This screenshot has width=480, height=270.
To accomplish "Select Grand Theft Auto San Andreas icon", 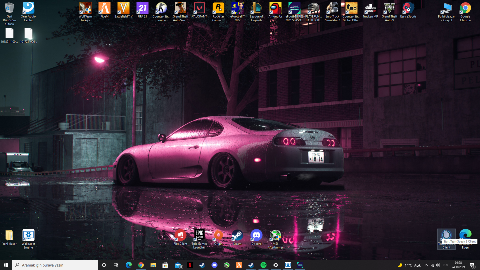I will tap(180, 12).
